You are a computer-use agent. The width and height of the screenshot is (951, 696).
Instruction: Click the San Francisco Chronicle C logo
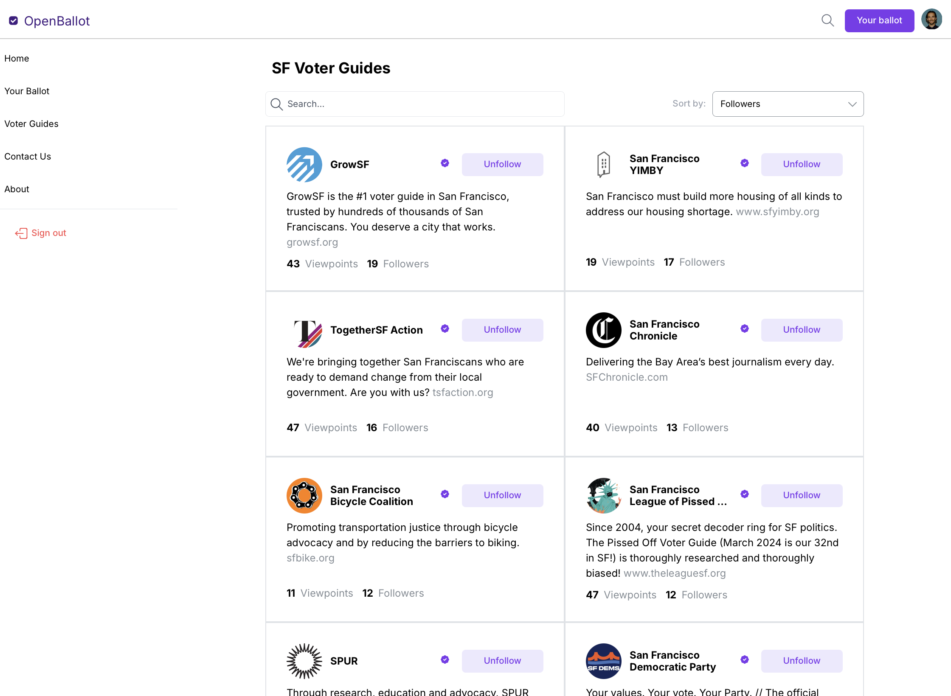(x=603, y=330)
